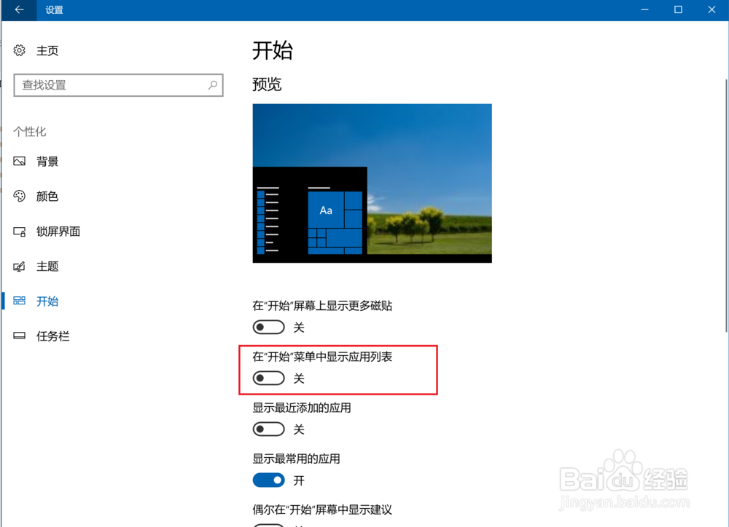The width and height of the screenshot is (729, 527).
Task: Click the back arrow button
Action: pyautogui.click(x=18, y=10)
